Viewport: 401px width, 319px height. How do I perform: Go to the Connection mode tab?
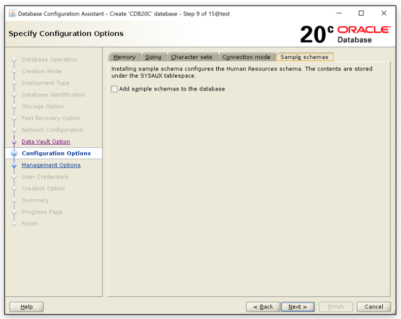coord(246,57)
